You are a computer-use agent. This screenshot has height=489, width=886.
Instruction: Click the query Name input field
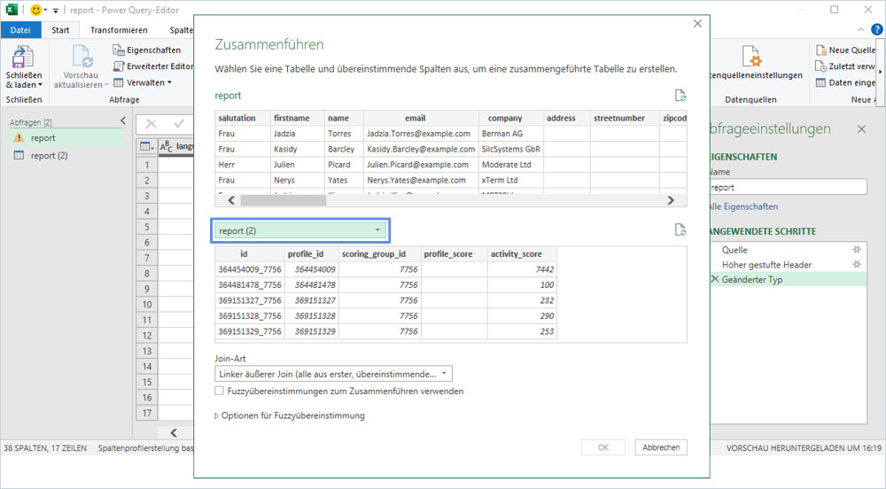click(787, 188)
